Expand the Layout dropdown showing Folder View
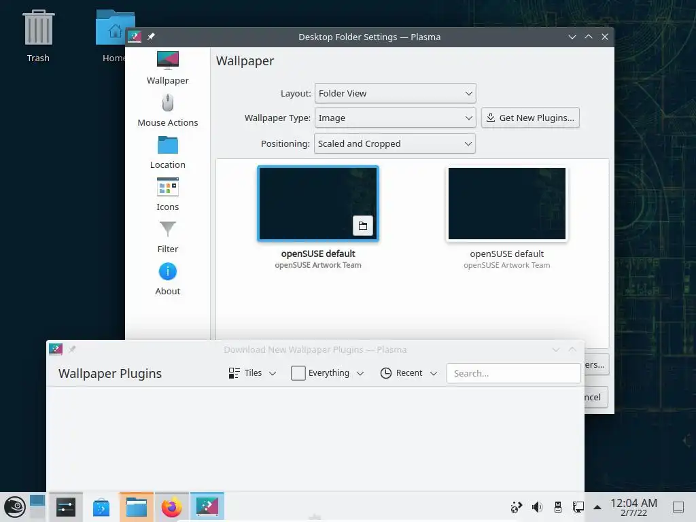The image size is (696, 522). (x=395, y=93)
